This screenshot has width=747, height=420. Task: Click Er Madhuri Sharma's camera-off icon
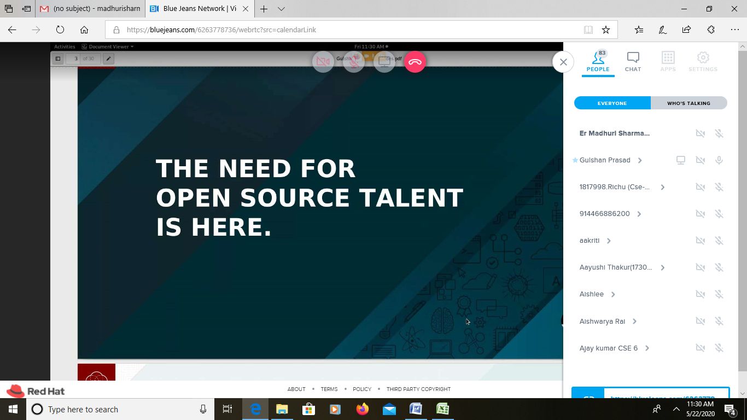coord(700,133)
